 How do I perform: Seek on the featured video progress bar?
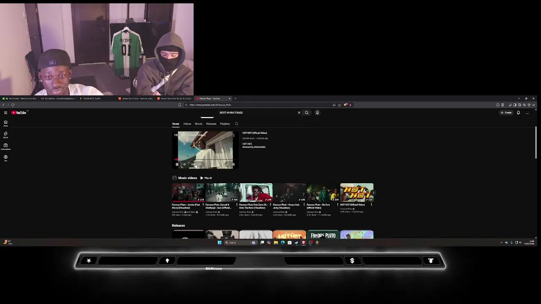pyautogui.click(x=205, y=160)
